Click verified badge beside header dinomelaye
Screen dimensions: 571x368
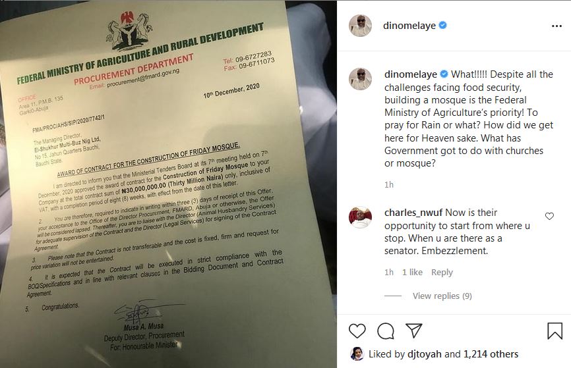tap(443, 25)
